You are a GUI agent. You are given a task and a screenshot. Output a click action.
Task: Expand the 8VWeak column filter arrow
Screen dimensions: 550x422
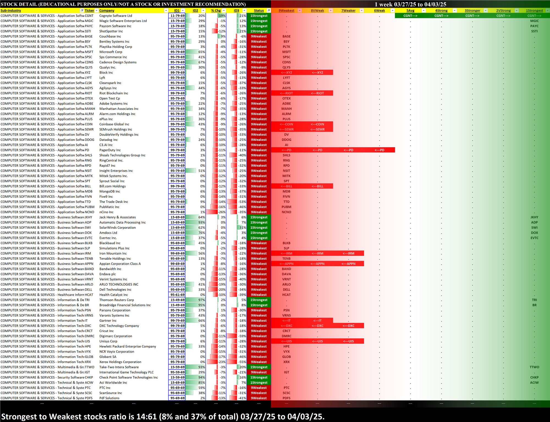(331, 10)
